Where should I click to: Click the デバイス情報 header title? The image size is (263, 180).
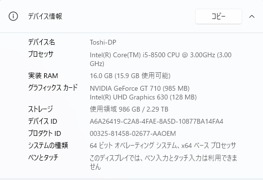click(45, 16)
